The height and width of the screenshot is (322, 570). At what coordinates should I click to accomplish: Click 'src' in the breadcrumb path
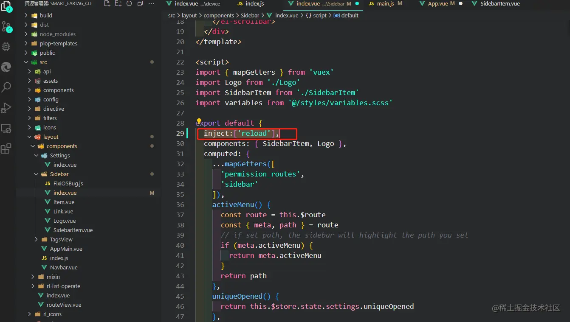tap(172, 15)
